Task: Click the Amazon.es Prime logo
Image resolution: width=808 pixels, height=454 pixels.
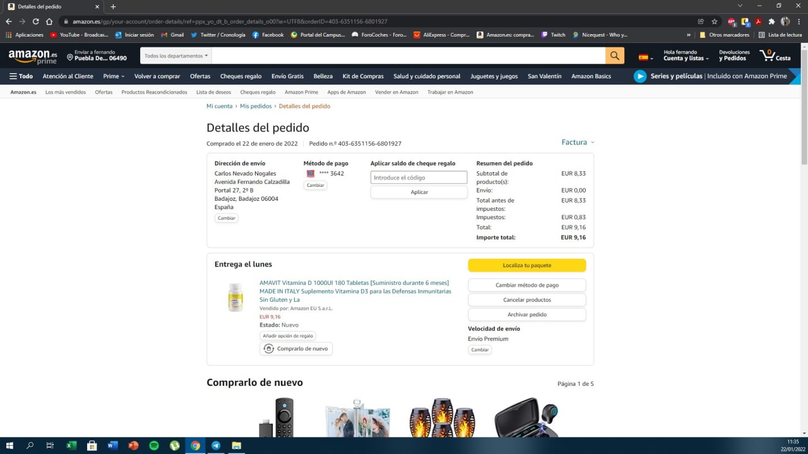Action: point(32,57)
